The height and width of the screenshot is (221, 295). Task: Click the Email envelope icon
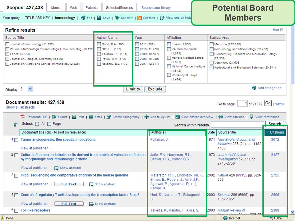pyautogui.click(x=91, y=117)
